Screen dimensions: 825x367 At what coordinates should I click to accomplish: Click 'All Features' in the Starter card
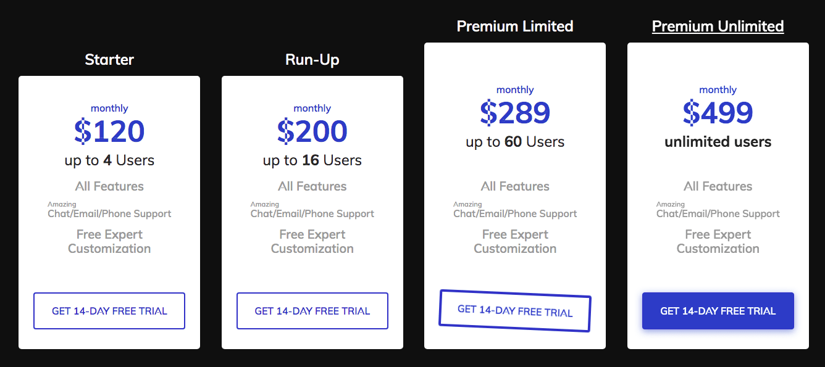click(x=109, y=186)
